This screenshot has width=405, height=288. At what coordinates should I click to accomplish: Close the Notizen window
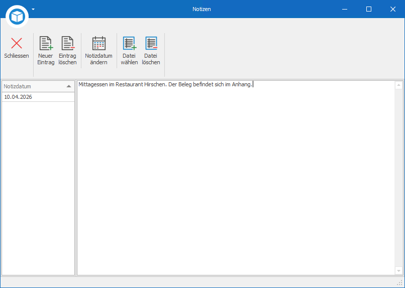click(x=393, y=9)
